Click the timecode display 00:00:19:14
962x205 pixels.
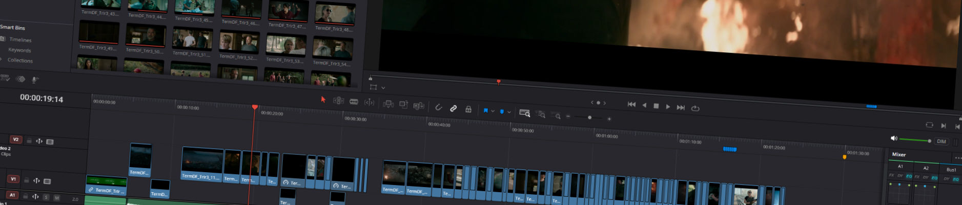pos(42,98)
